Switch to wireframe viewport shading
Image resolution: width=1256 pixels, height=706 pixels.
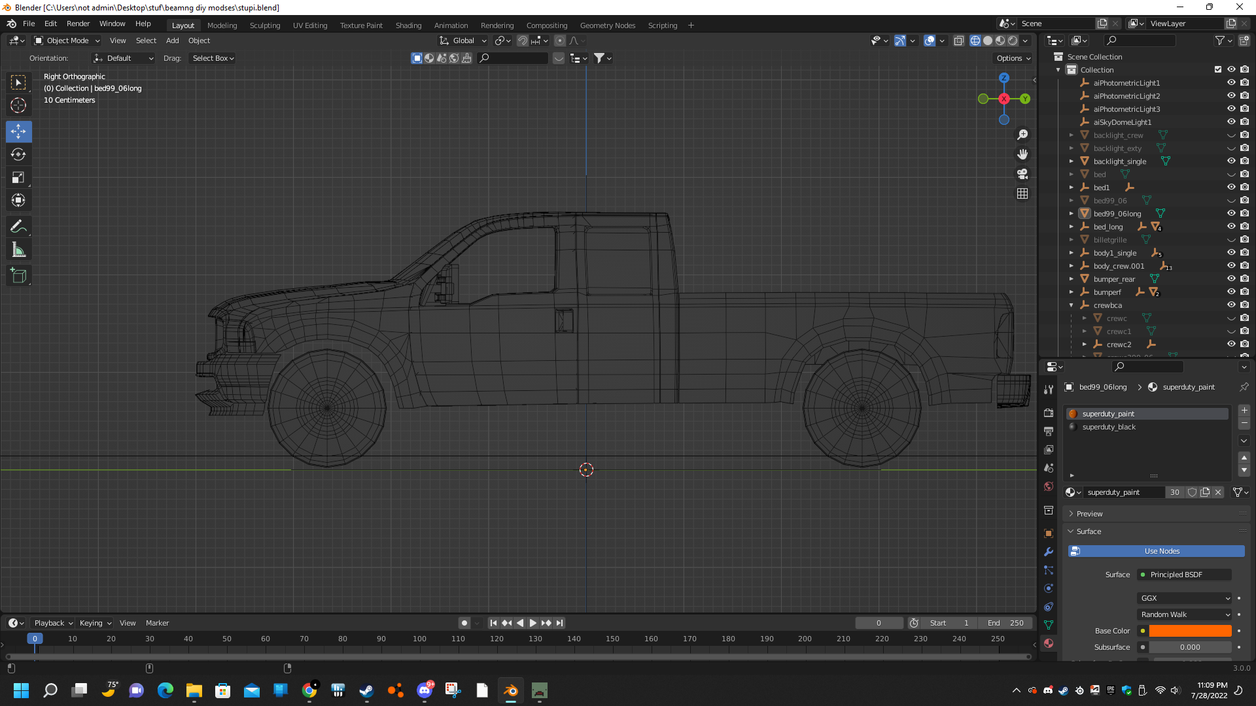975,41
